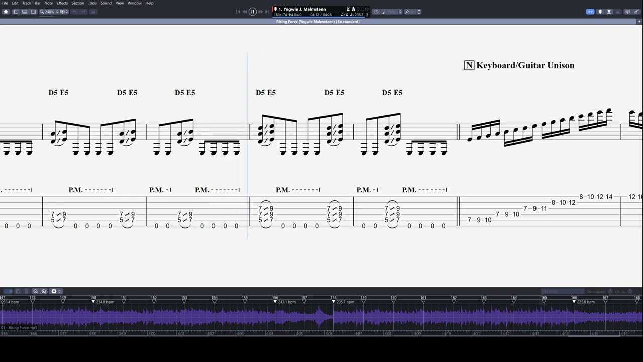Click the guitar line-in icon
This screenshot has width=643, height=362.
click(x=636, y=12)
